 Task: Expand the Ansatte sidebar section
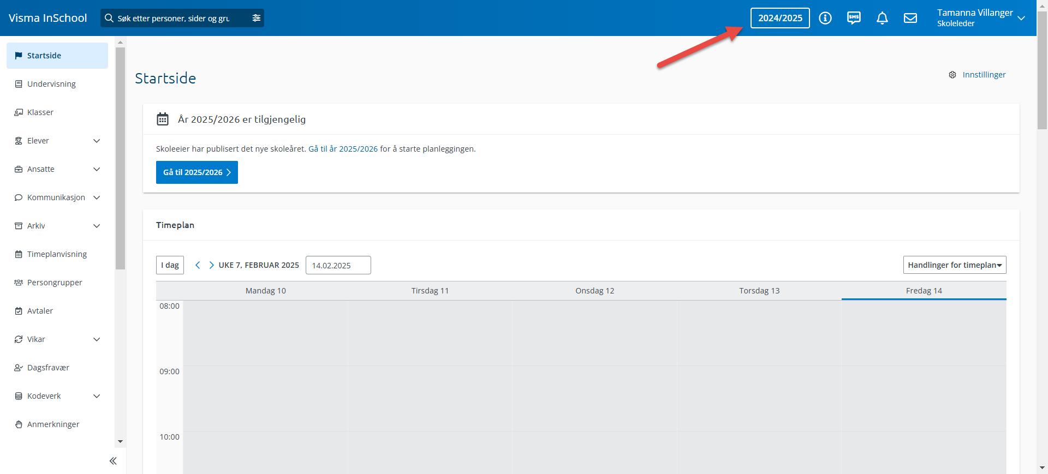pos(97,169)
